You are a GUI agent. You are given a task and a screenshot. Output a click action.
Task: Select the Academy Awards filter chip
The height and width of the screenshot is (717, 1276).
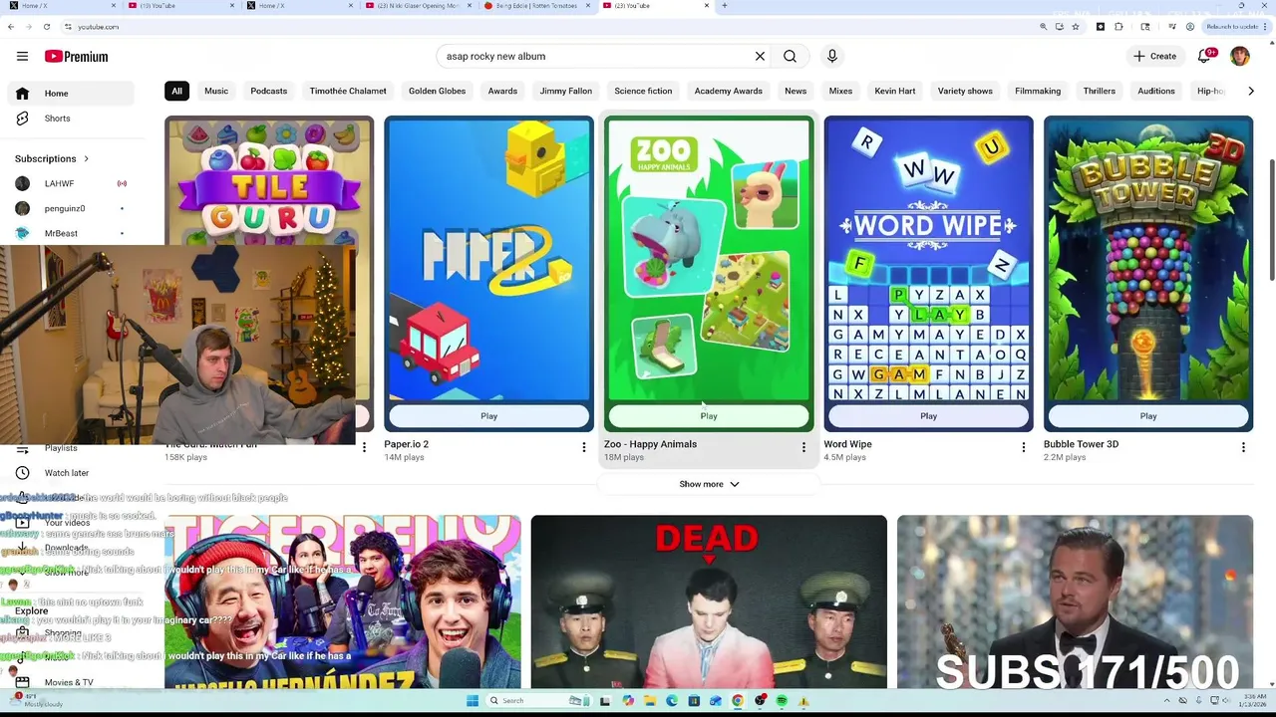tap(729, 91)
